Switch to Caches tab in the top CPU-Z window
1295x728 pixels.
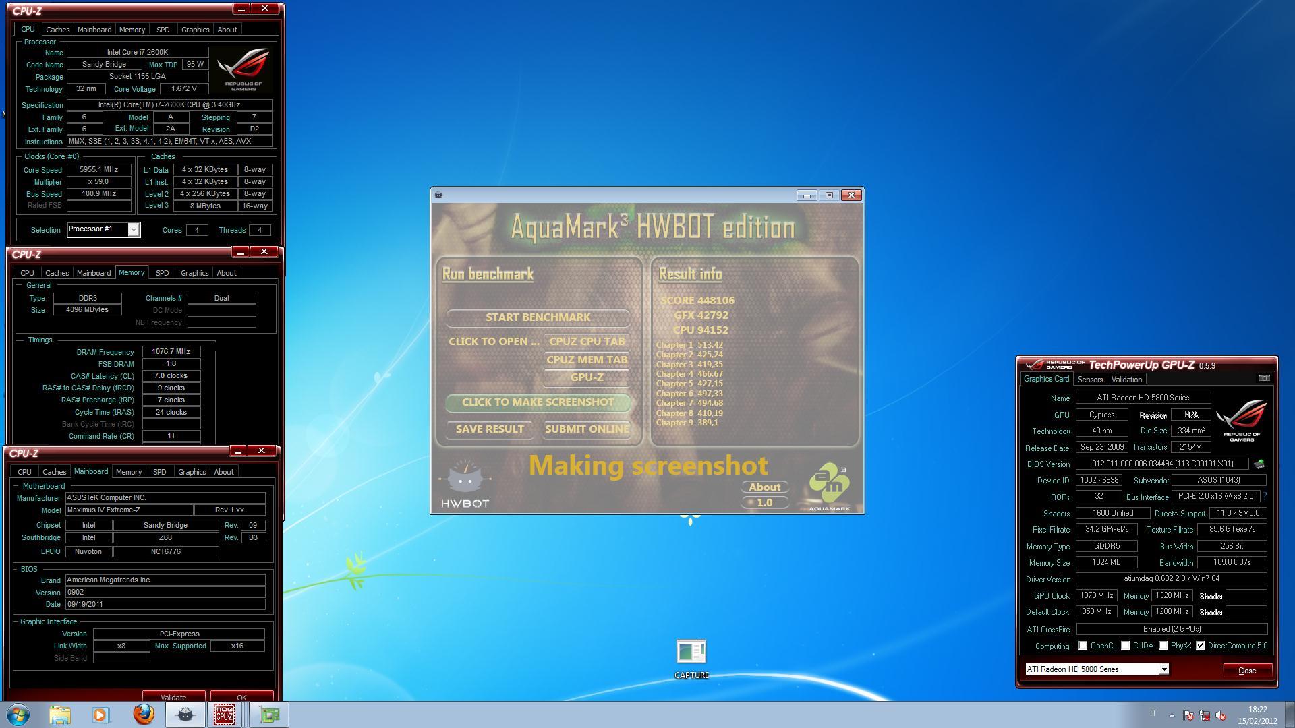pos(57,30)
